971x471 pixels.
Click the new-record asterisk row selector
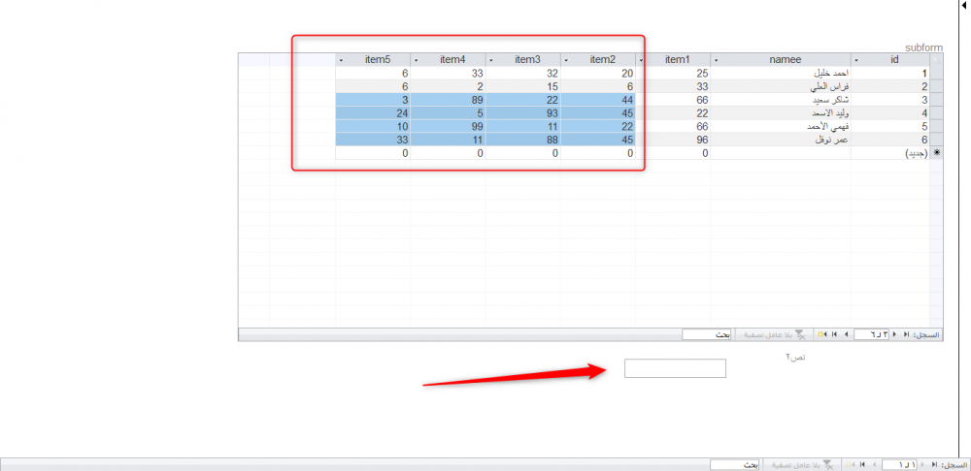(936, 153)
